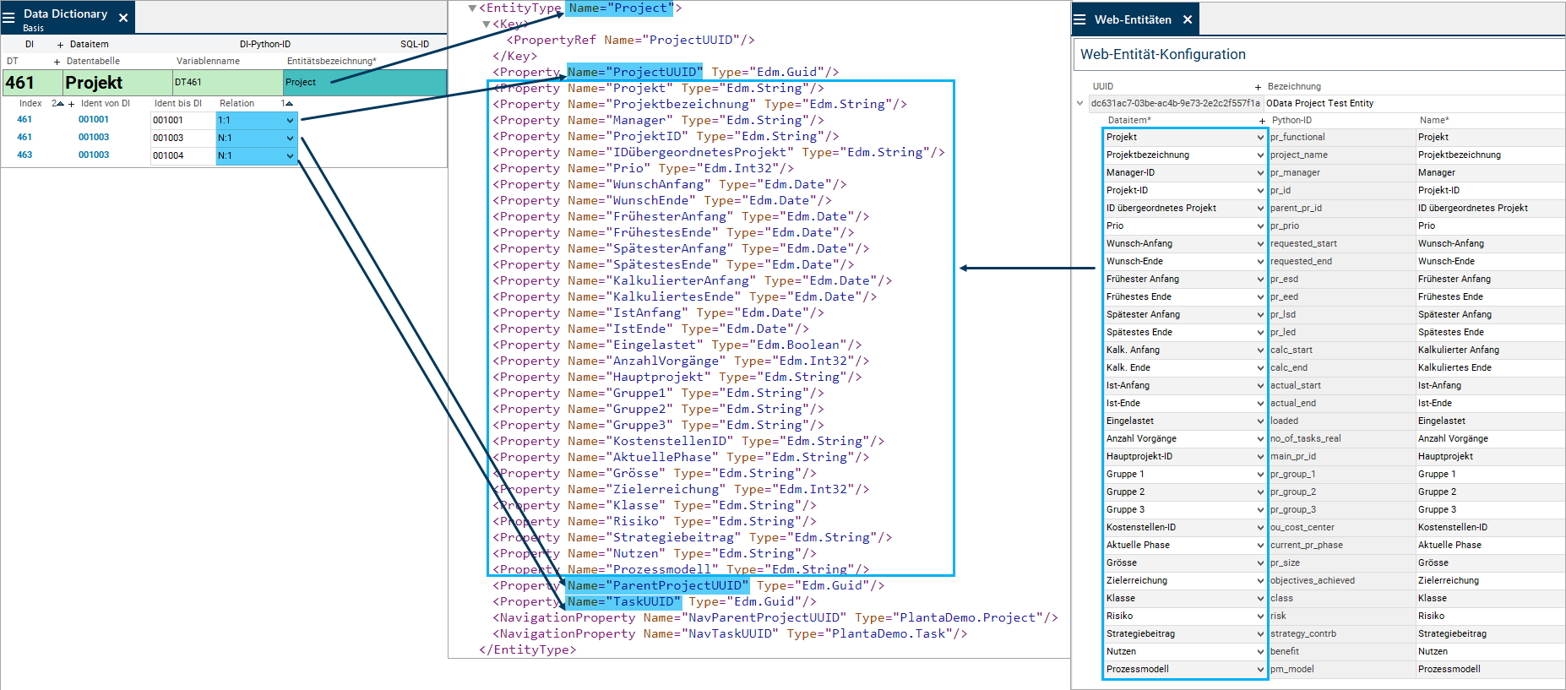
Task: Click the Entitätsbezeichnung field containing Project
Action: coord(363,83)
